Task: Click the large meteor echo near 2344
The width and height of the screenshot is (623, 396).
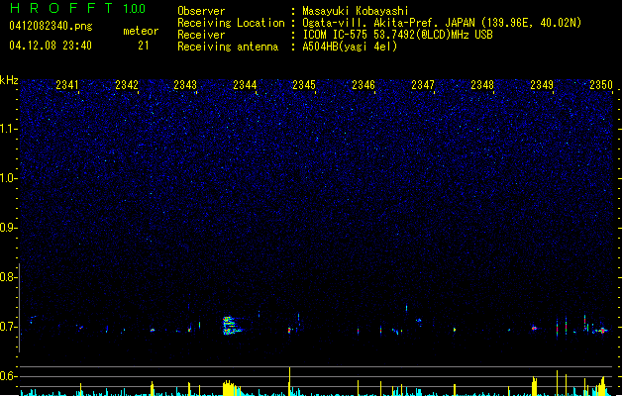Action: (232, 326)
